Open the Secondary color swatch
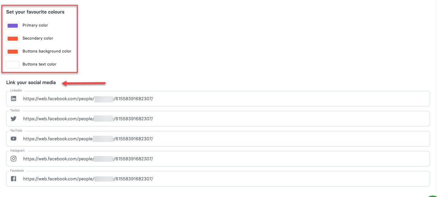Image resolution: width=437 pixels, height=197 pixels. pos(12,38)
